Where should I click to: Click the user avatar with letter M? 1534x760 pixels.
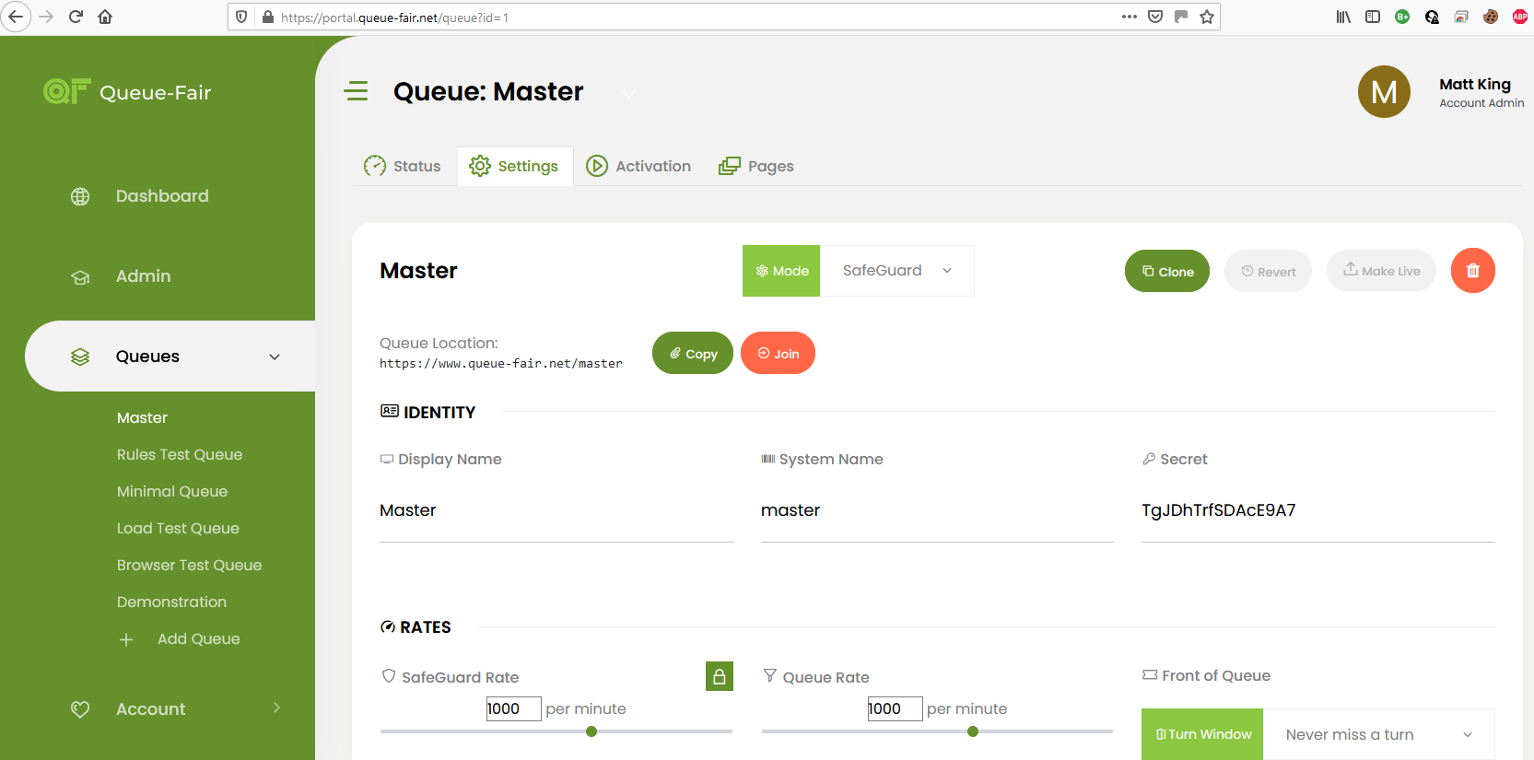pyautogui.click(x=1384, y=91)
